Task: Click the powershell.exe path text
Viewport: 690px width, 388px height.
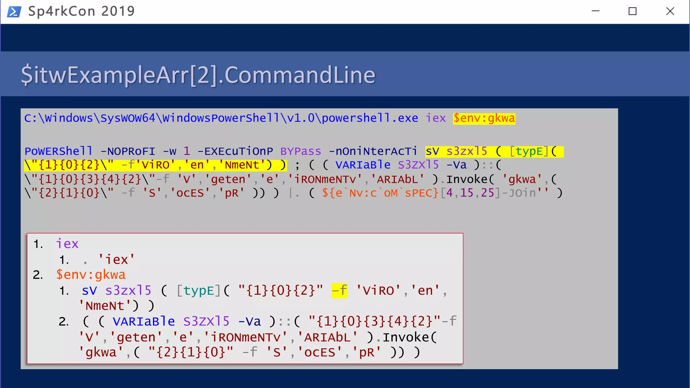Action: pyautogui.click(x=221, y=118)
